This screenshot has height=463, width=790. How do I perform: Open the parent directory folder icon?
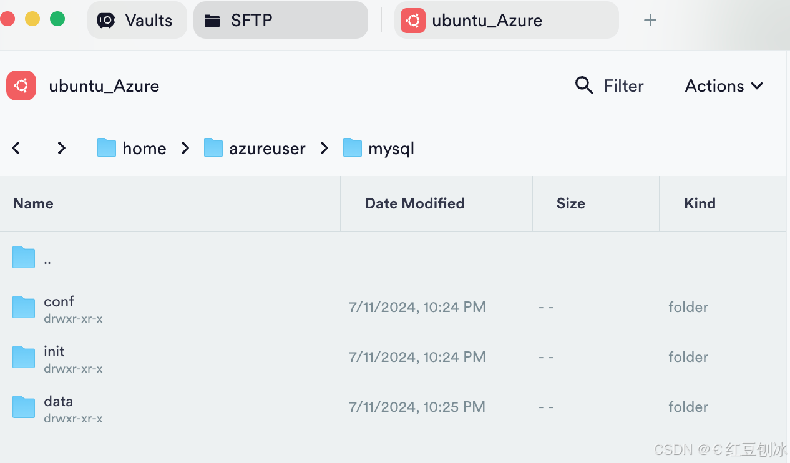[x=24, y=257]
